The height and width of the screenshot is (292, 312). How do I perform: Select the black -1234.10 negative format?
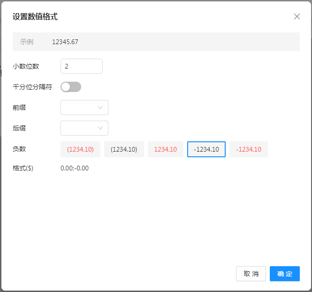click(206, 149)
